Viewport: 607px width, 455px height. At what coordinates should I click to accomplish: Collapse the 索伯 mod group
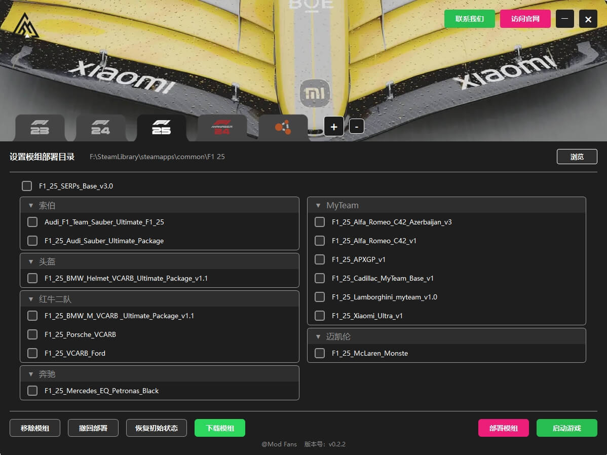coord(31,206)
